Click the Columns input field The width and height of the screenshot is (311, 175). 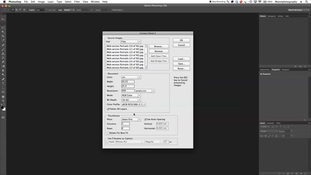(x=125, y=124)
